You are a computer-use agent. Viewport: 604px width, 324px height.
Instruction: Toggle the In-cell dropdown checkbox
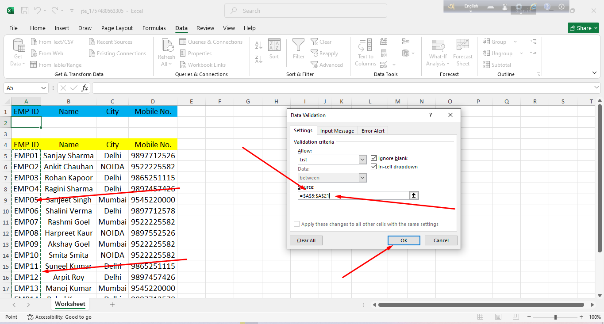(x=374, y=167)
